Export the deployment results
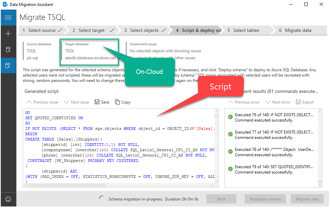Viewport: 330px width, 208px height. pos(305,102)
